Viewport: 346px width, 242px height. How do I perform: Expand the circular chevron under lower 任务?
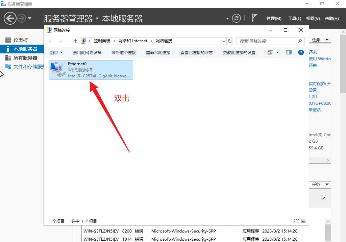(324, 197)
